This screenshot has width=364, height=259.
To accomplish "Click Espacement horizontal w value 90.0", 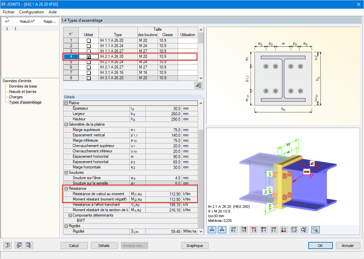I will (x=164, y=157).
